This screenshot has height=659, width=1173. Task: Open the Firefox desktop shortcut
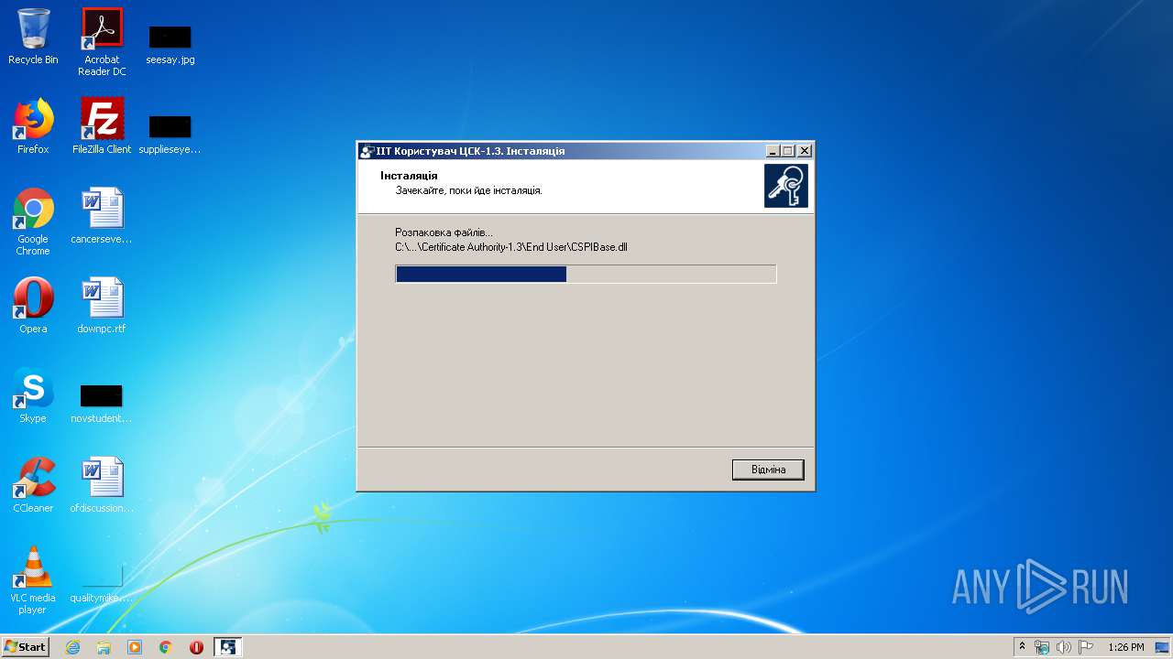pos(33,126)
